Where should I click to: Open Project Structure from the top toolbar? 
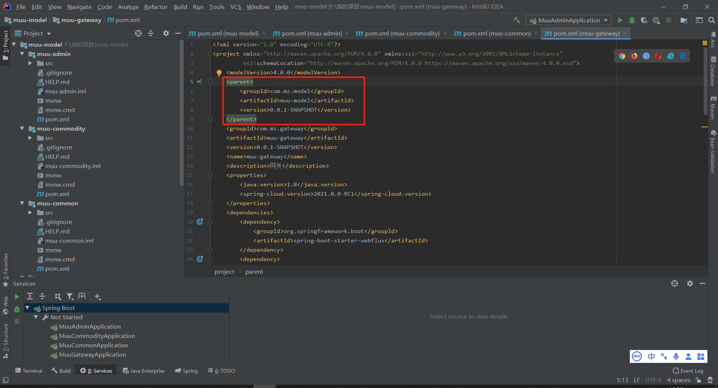[x=684, y=20]
